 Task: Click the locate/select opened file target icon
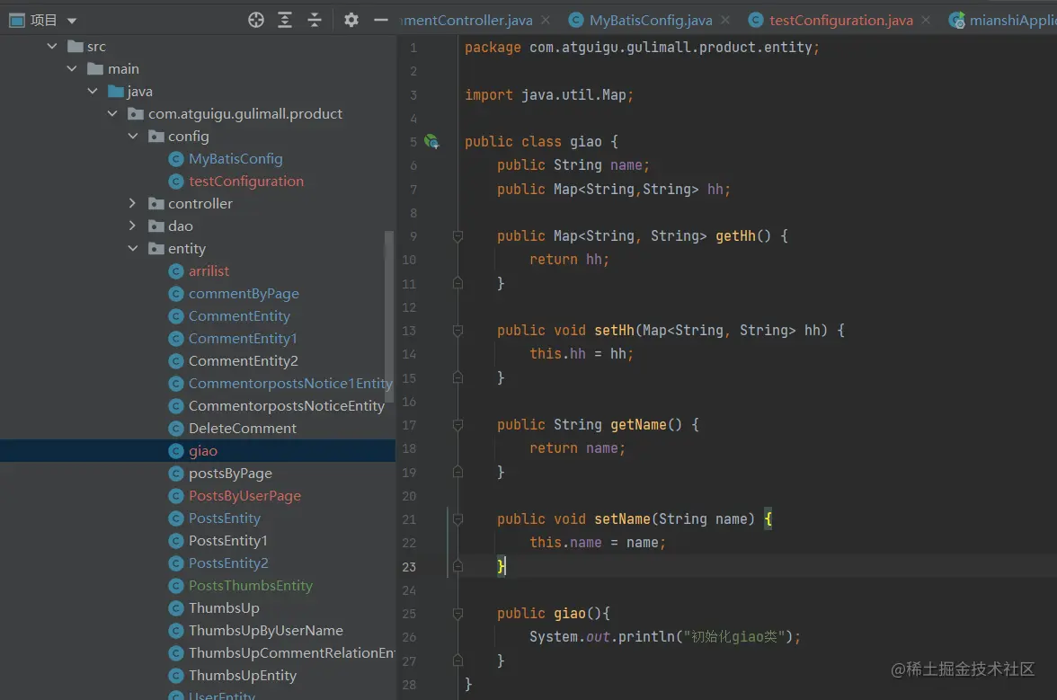point(256,20)
